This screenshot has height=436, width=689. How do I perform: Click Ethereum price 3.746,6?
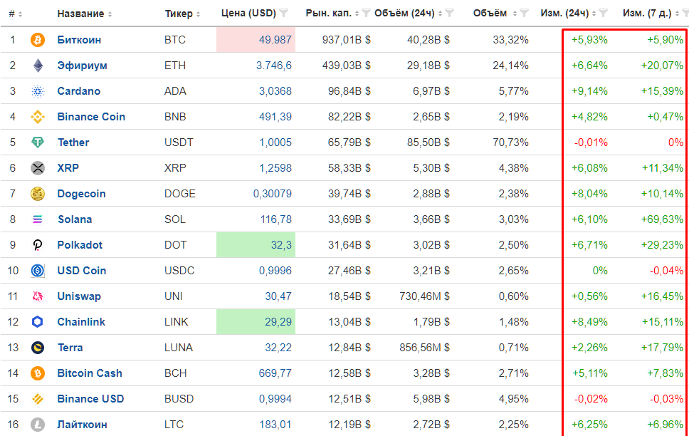click(x=274, y=66)
